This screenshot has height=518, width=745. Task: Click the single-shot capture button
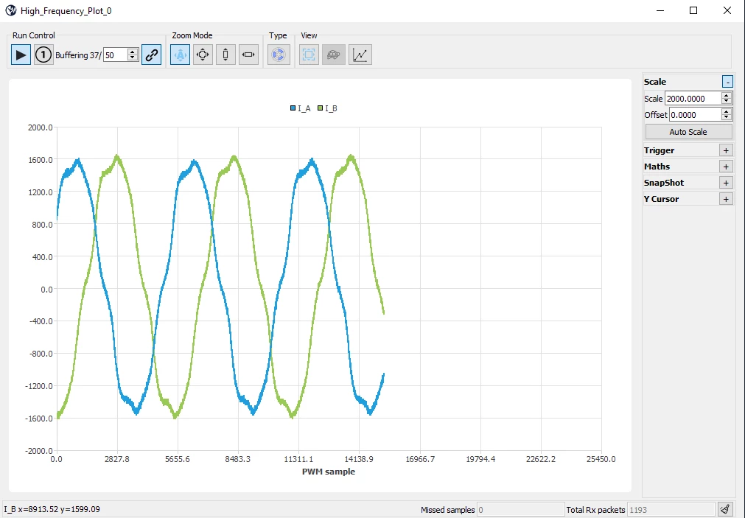(x=43, y=55)
